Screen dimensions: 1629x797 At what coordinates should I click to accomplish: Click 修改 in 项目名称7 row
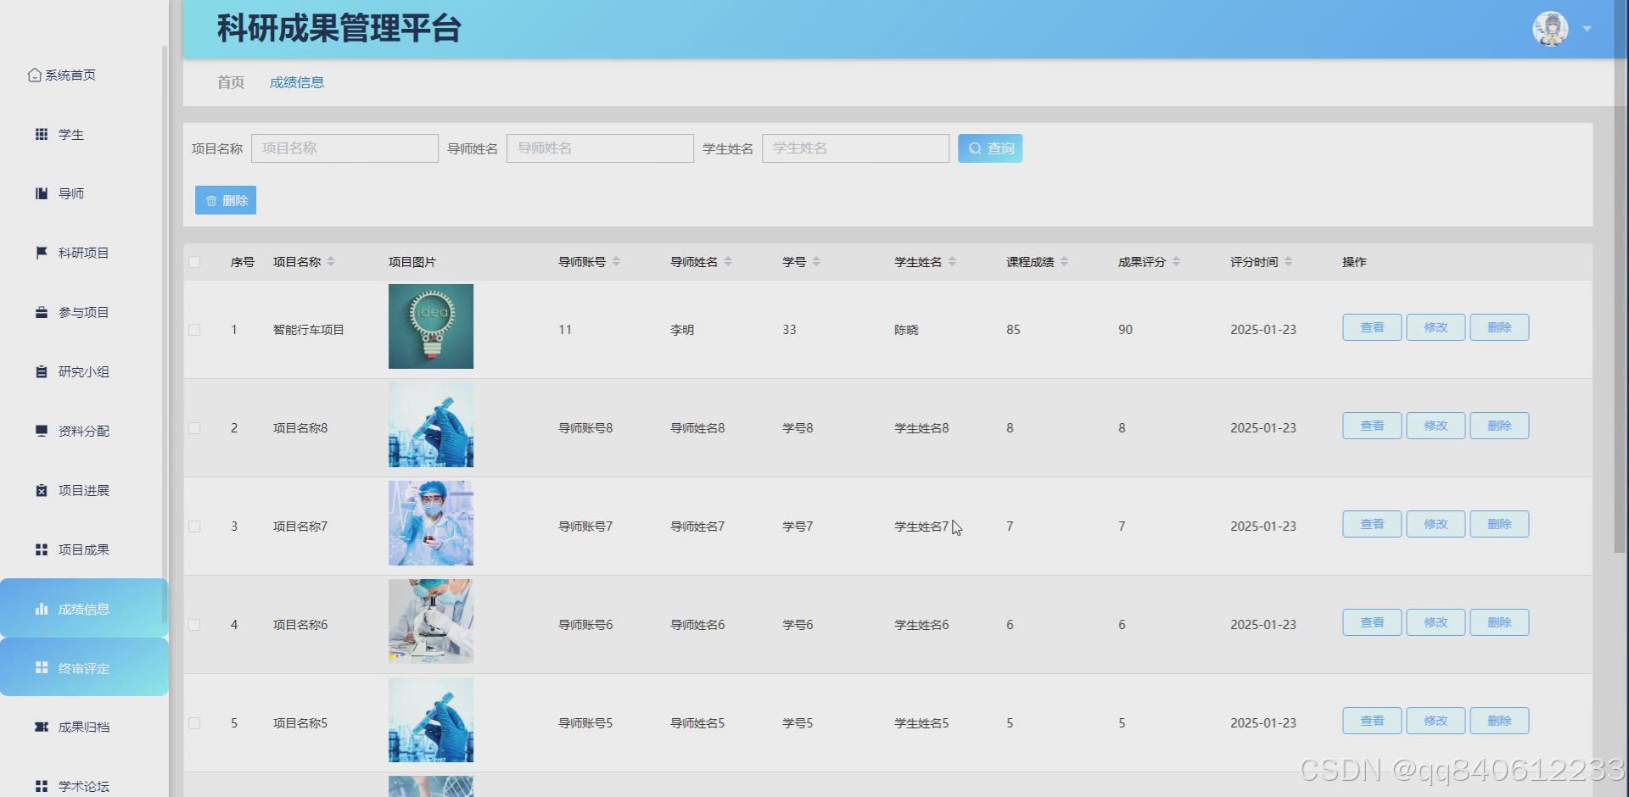[1436, 524]
